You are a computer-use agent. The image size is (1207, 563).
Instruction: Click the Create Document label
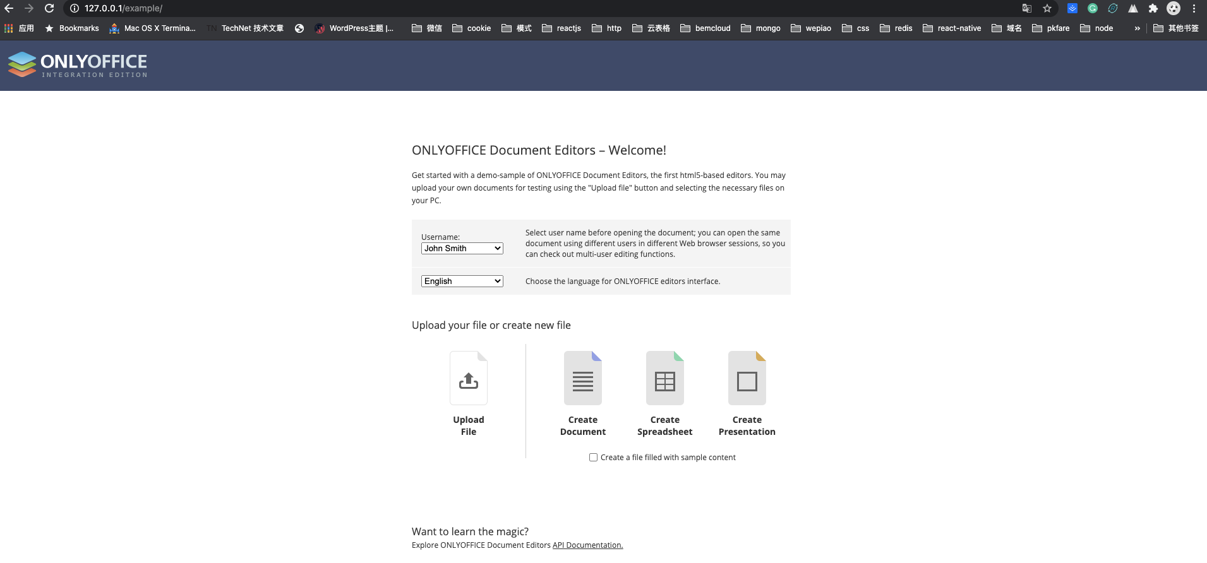tap(583, 426)
